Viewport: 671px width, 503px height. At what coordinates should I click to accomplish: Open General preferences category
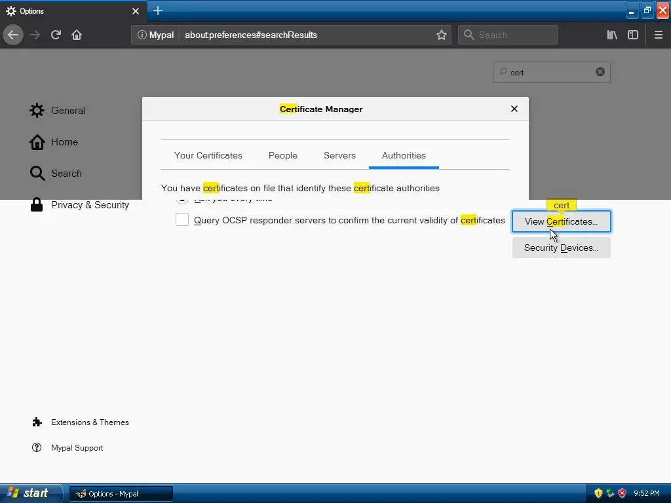[x=58, y=110]
